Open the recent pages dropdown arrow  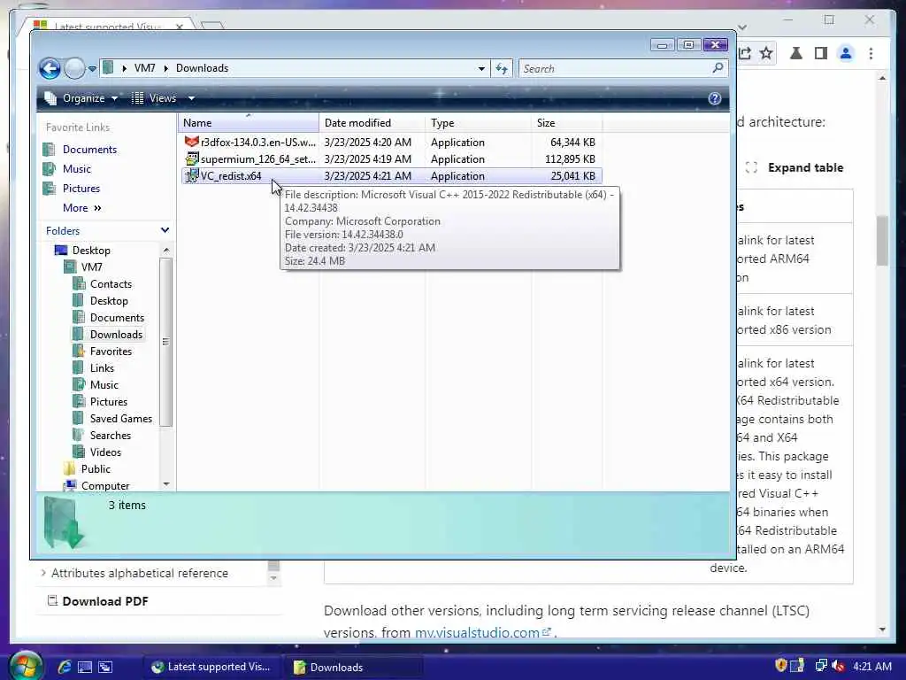point(92,69)
